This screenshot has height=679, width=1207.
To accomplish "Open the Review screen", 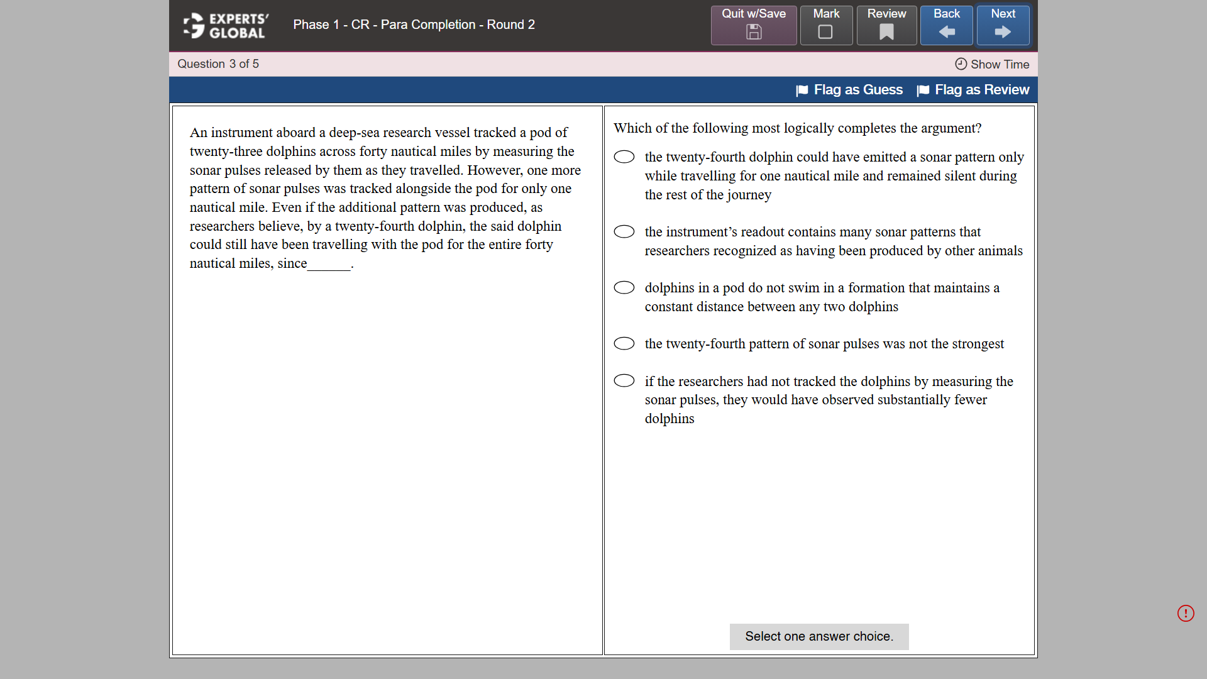I will point(886,25).
